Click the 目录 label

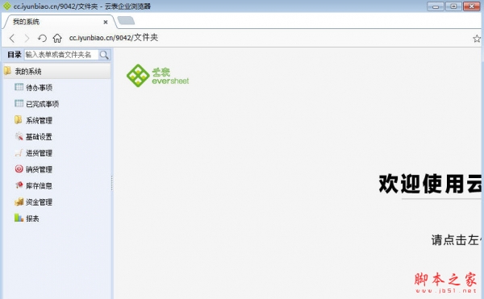click(x=15, y=55)
